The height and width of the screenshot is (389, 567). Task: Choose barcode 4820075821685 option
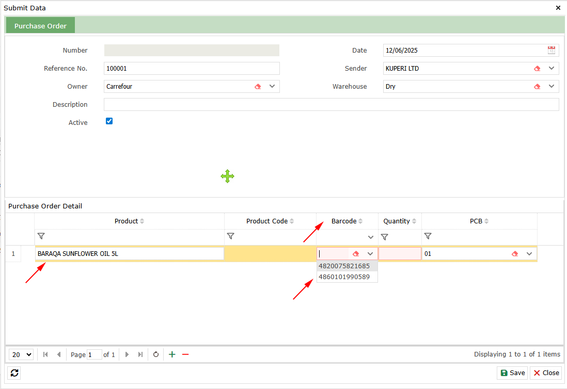344,266
